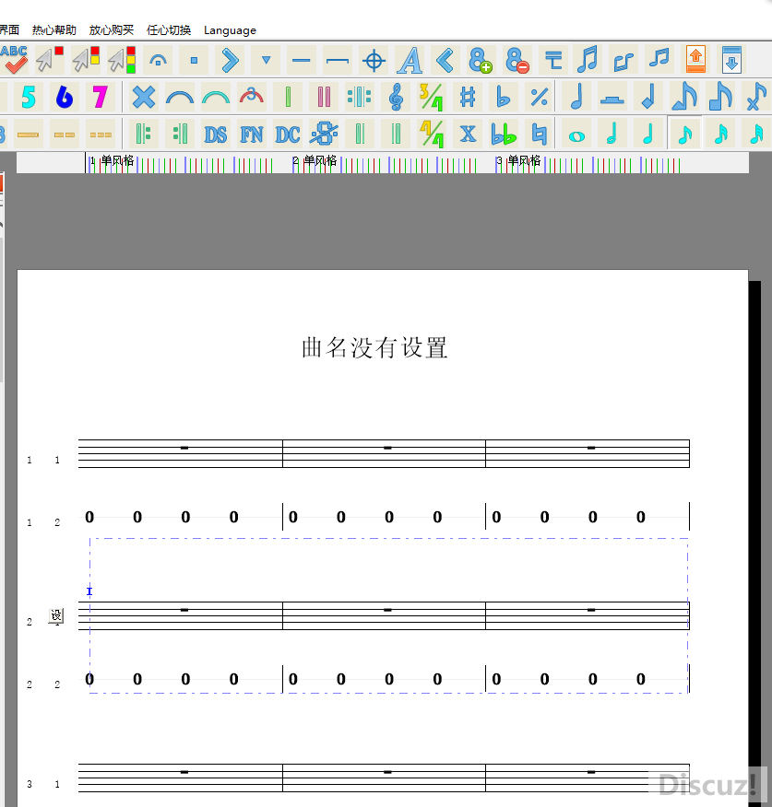Insert a DC marking
The width and height of the screenshot is (772, 807).
(x=288, y=134)
